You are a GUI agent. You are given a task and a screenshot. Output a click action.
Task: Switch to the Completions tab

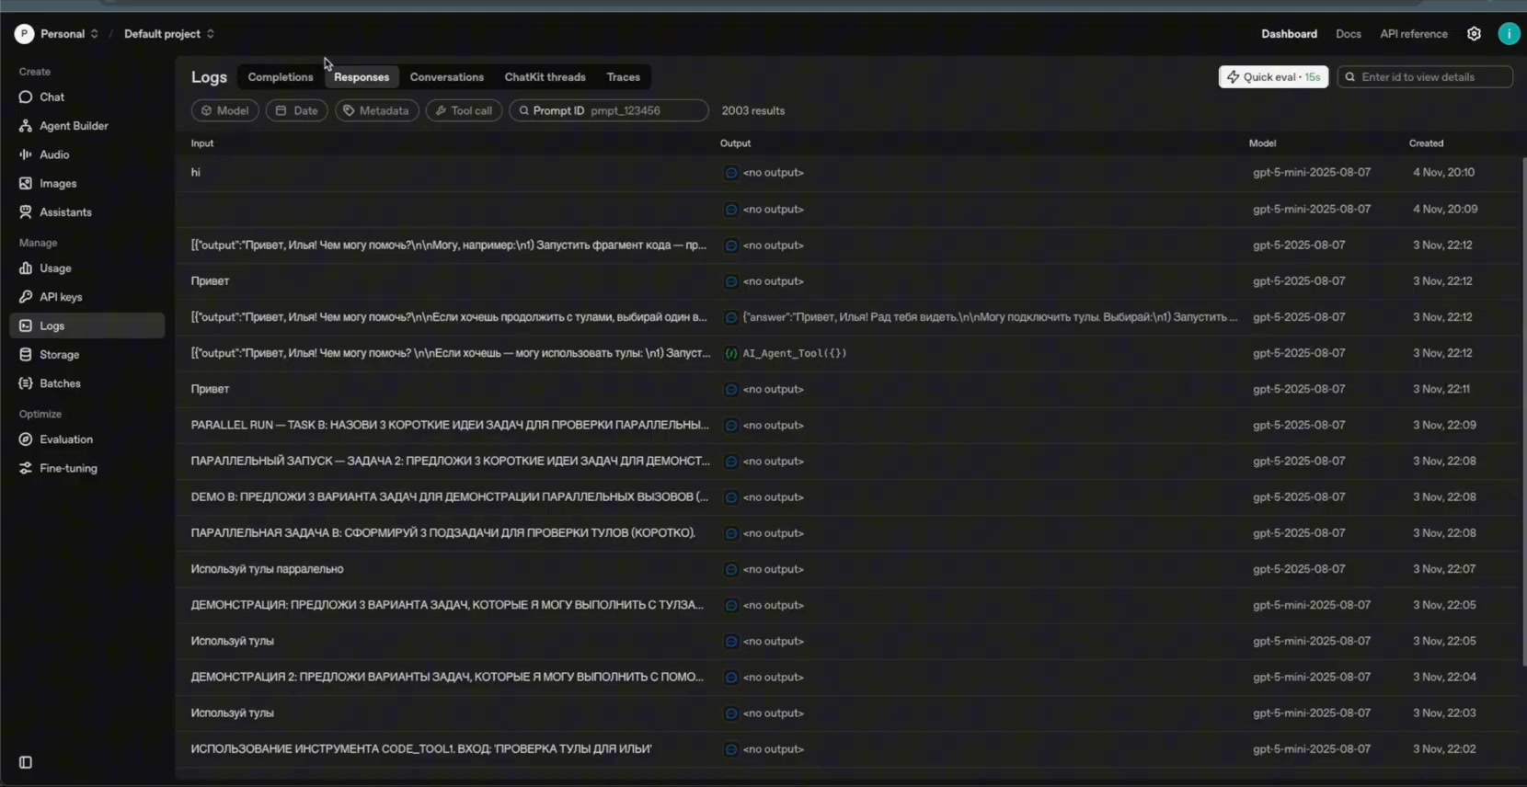[x=281, y=77]
